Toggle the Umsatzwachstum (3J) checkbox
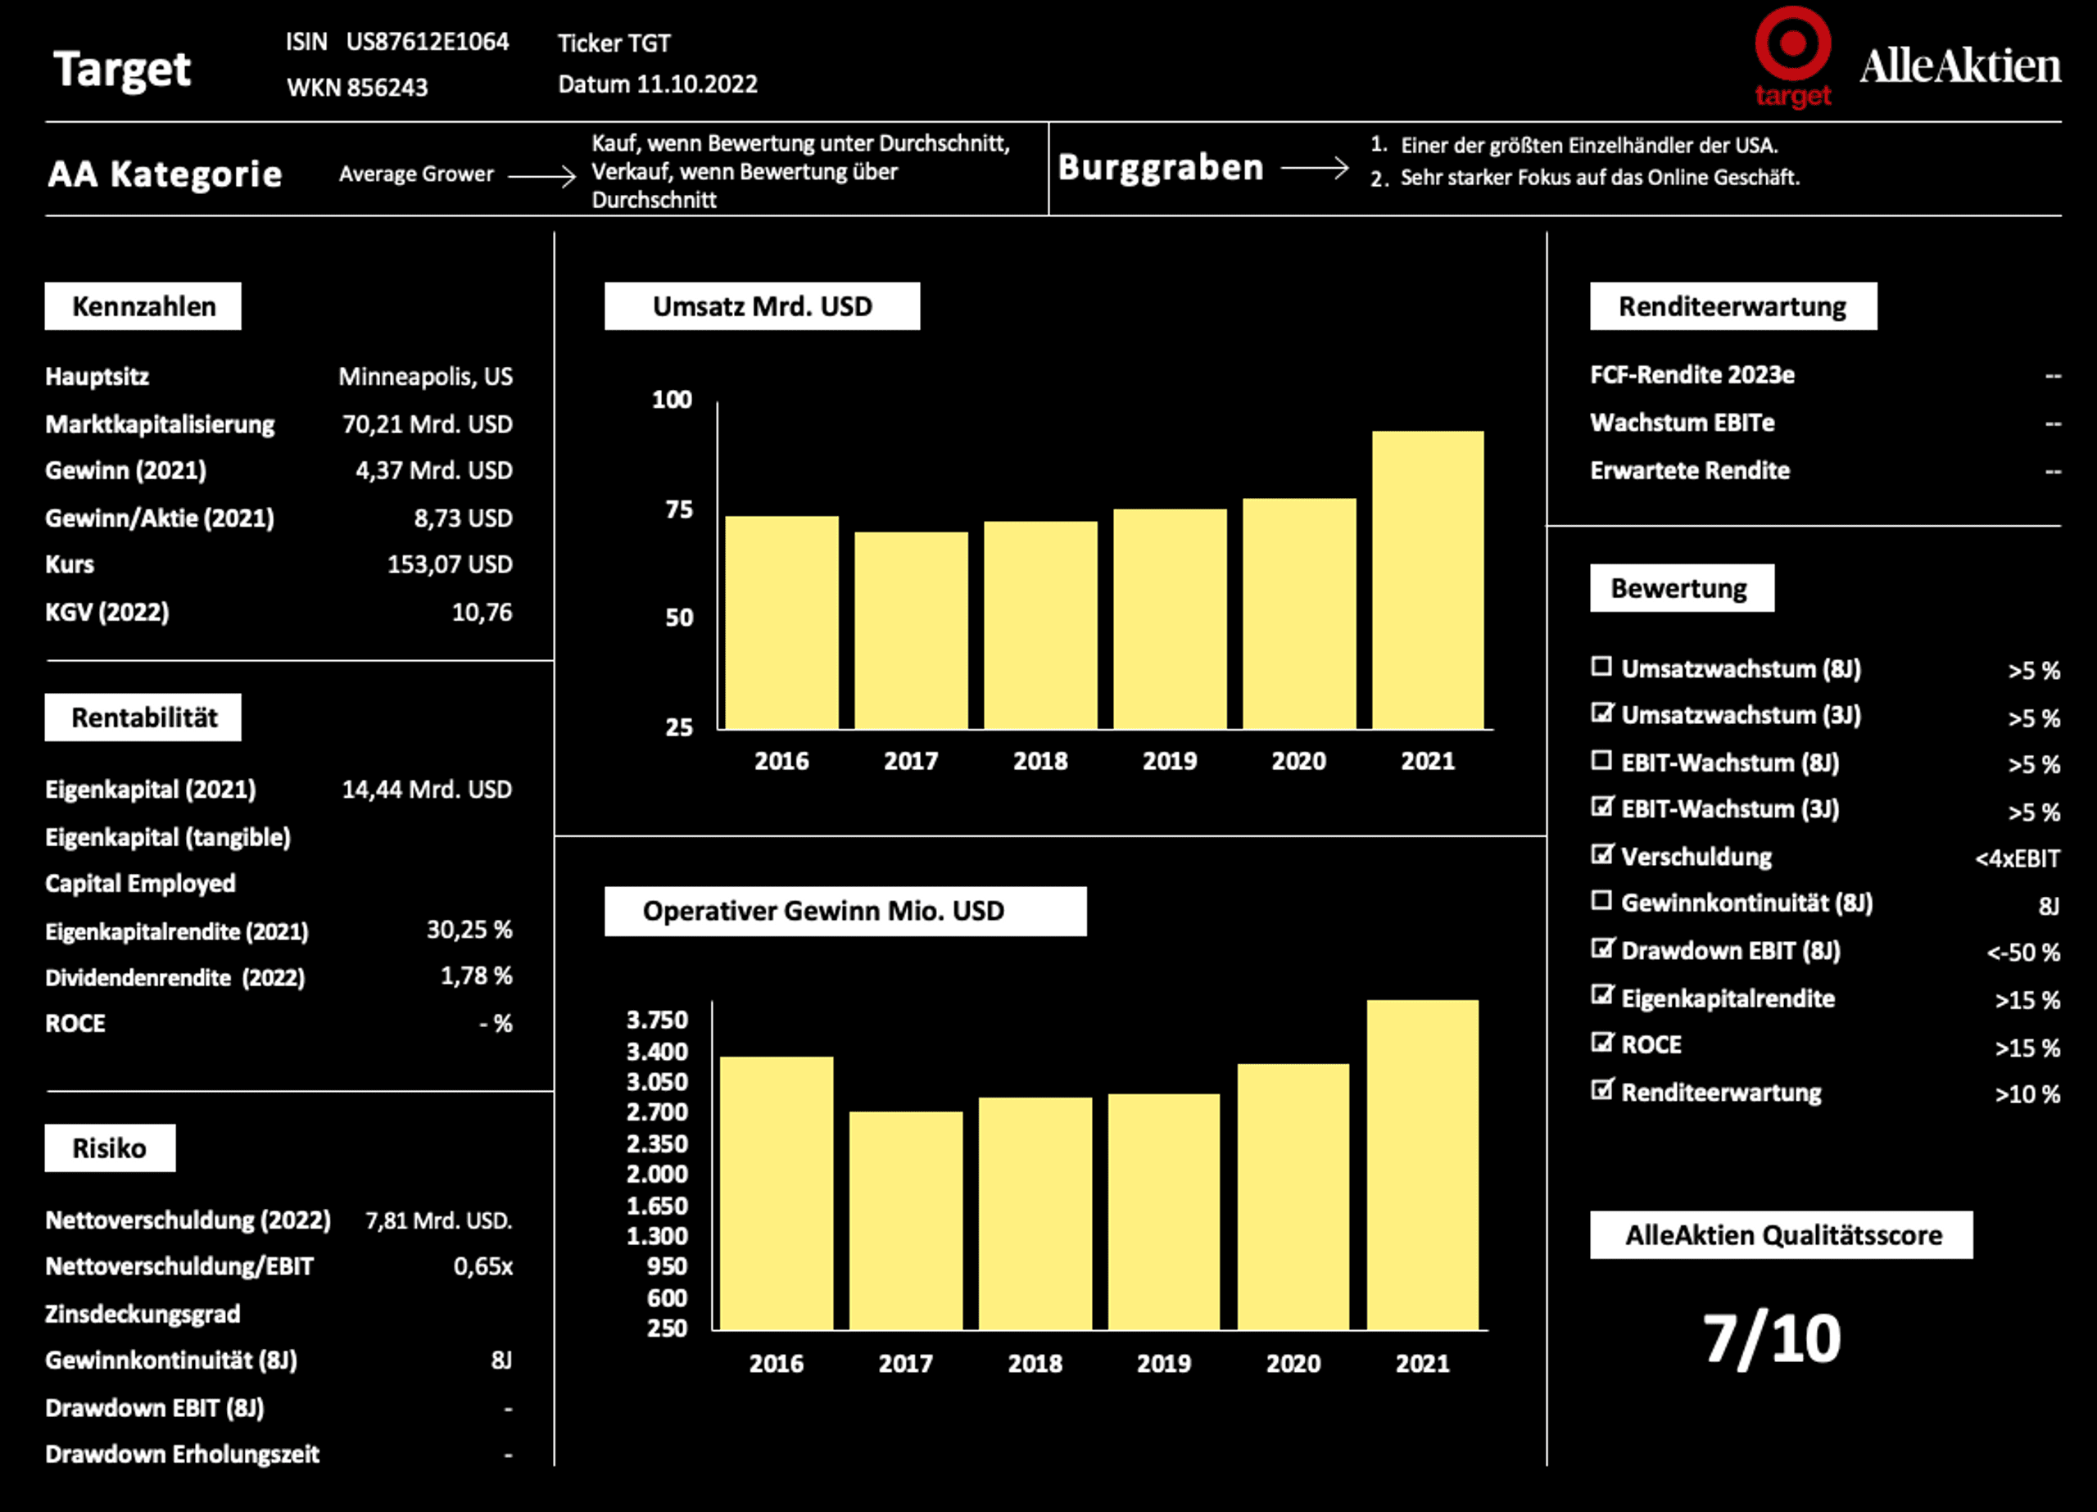This screenshot has height=1512, width=2097. pos(1601,713)
